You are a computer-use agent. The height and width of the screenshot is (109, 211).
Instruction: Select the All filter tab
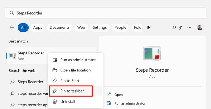point(23,27)
